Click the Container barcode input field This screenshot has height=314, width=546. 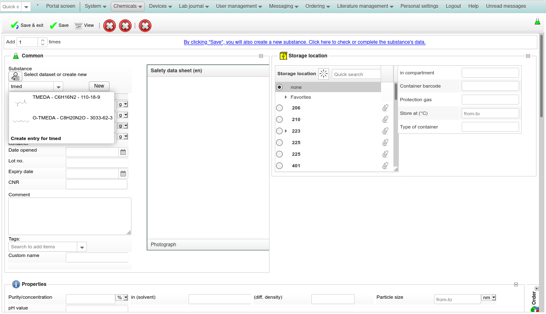tap(490, 86)
